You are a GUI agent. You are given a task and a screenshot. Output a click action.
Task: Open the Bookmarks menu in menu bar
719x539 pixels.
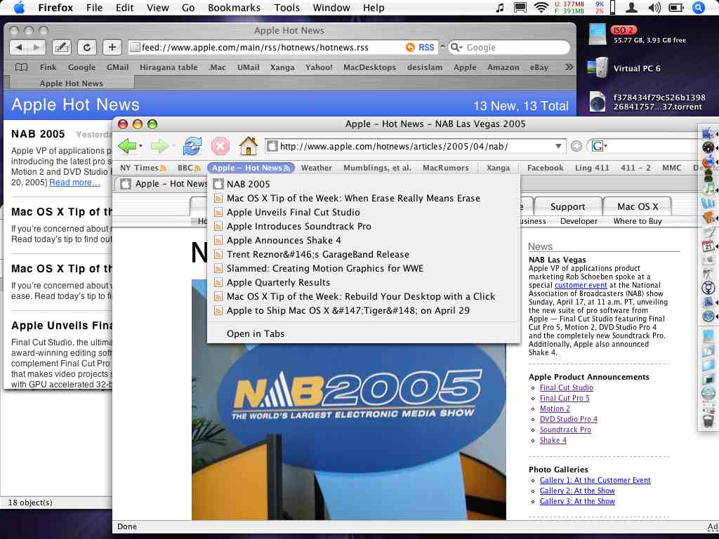[x=234, y=8]
